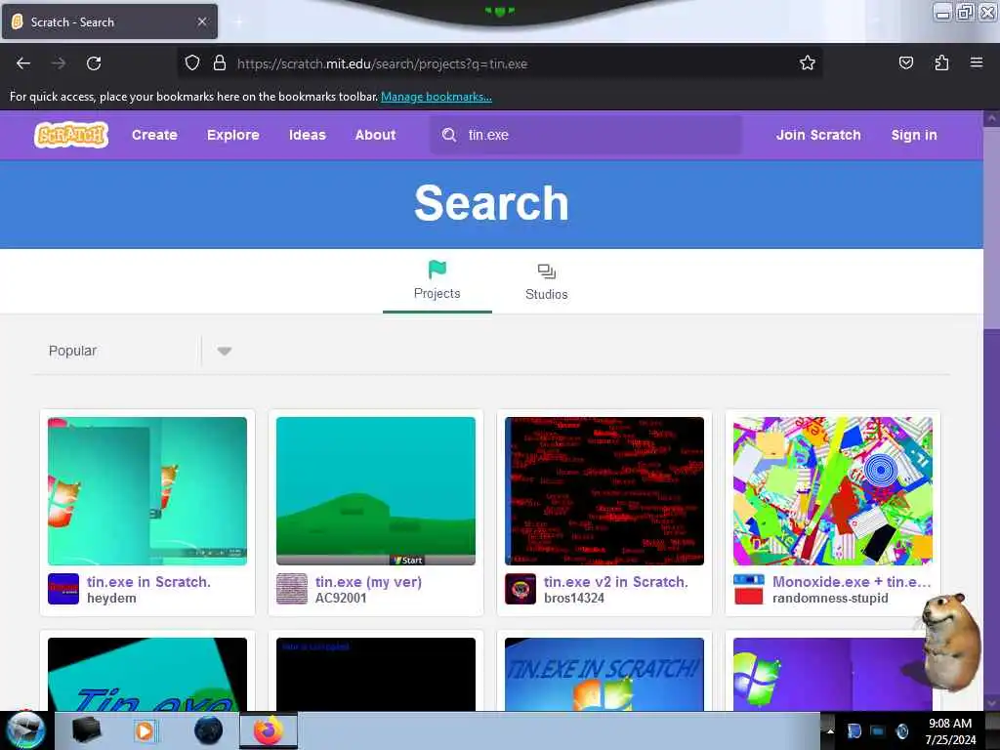1000x750 pixels.
Task: Click AC92001's avatar icon
Action: pyautogui.click(x=292, y=589)
